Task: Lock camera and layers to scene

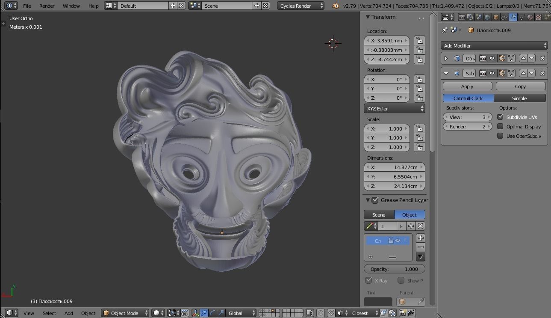Action: pos(310,313)
